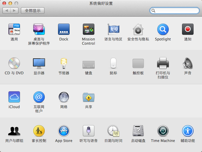Go back with the left arrow button
Screen dimensions: 202x152
(x=6, y=11)
